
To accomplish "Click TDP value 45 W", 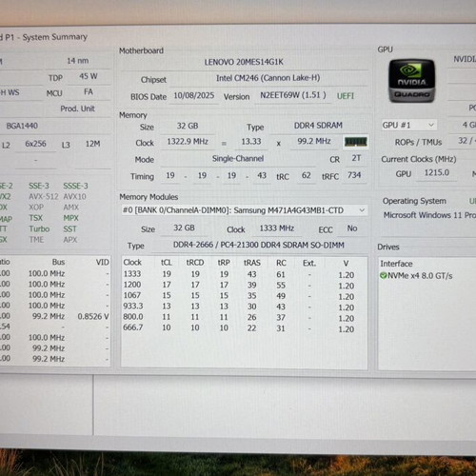I will pyautogui.click(x=89, y=76).
